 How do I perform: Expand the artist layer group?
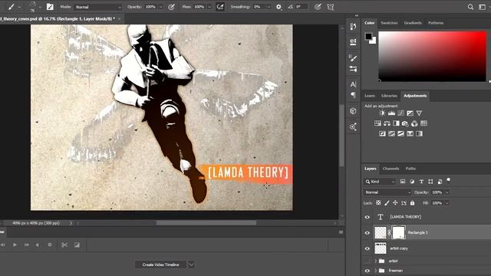[x=375, y=261]
